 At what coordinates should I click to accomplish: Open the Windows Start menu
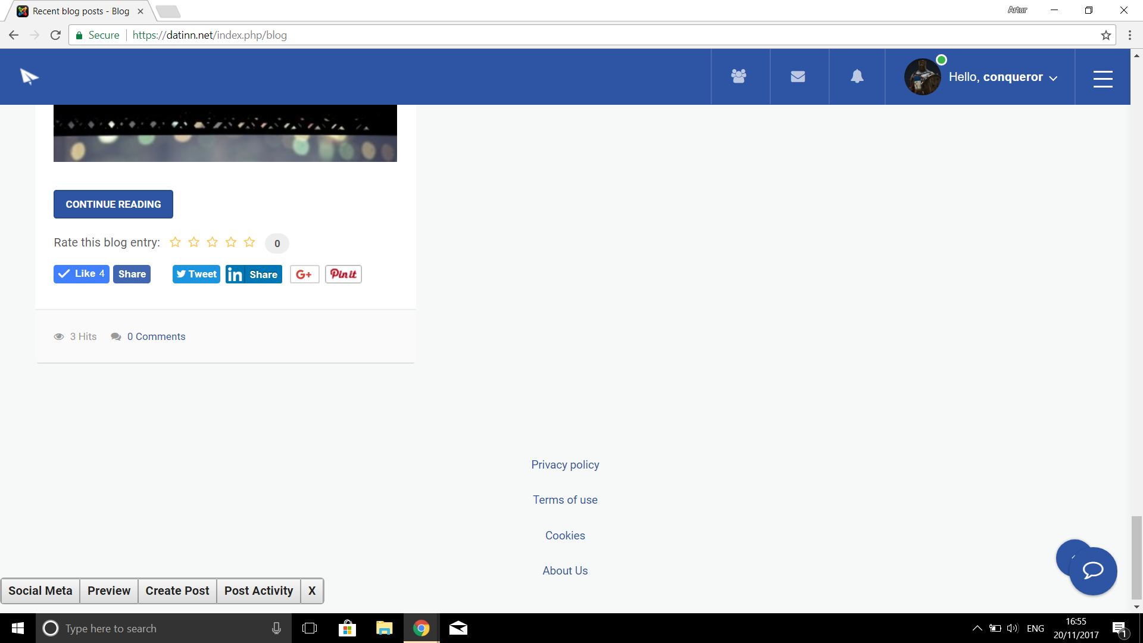[18, 628]
